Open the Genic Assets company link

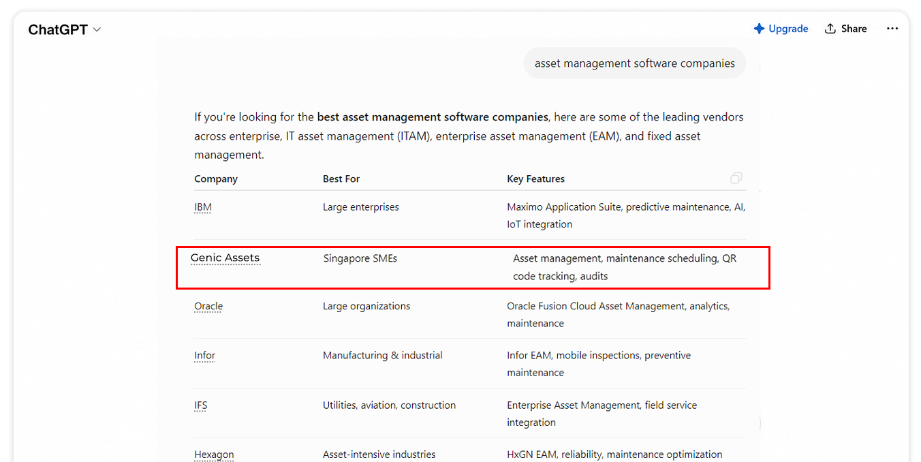[225, 258]
